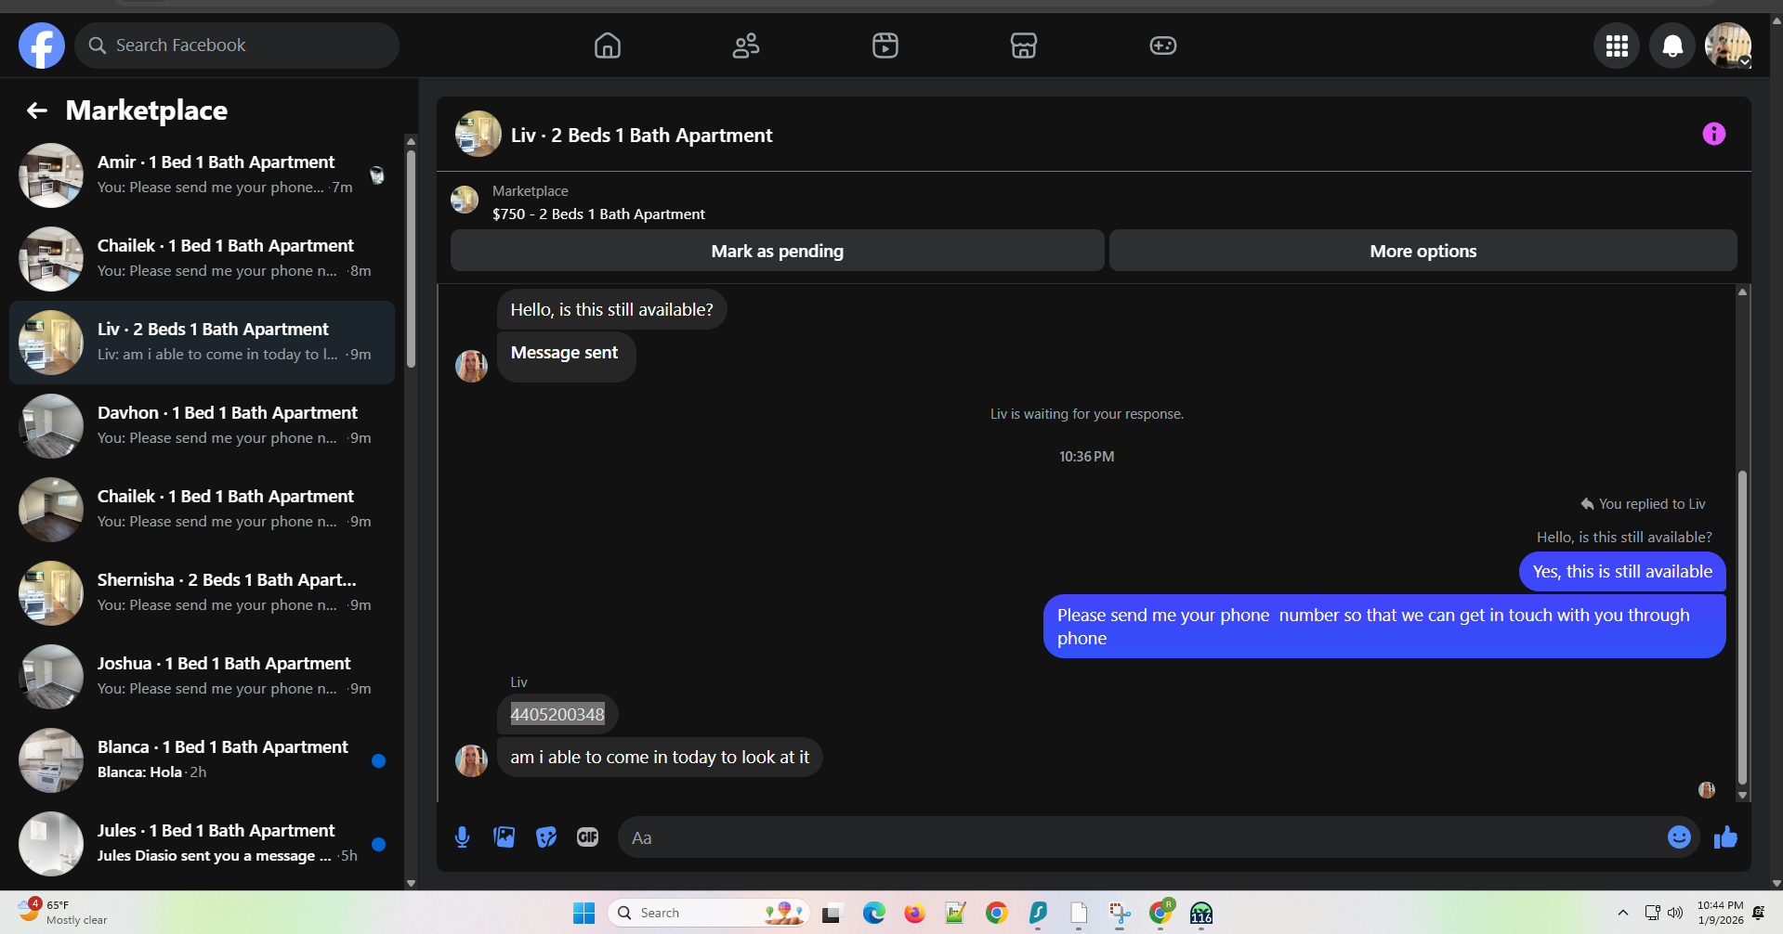Click chat scroll-down arrow
1783x934 pixels.
[1742, 796]
